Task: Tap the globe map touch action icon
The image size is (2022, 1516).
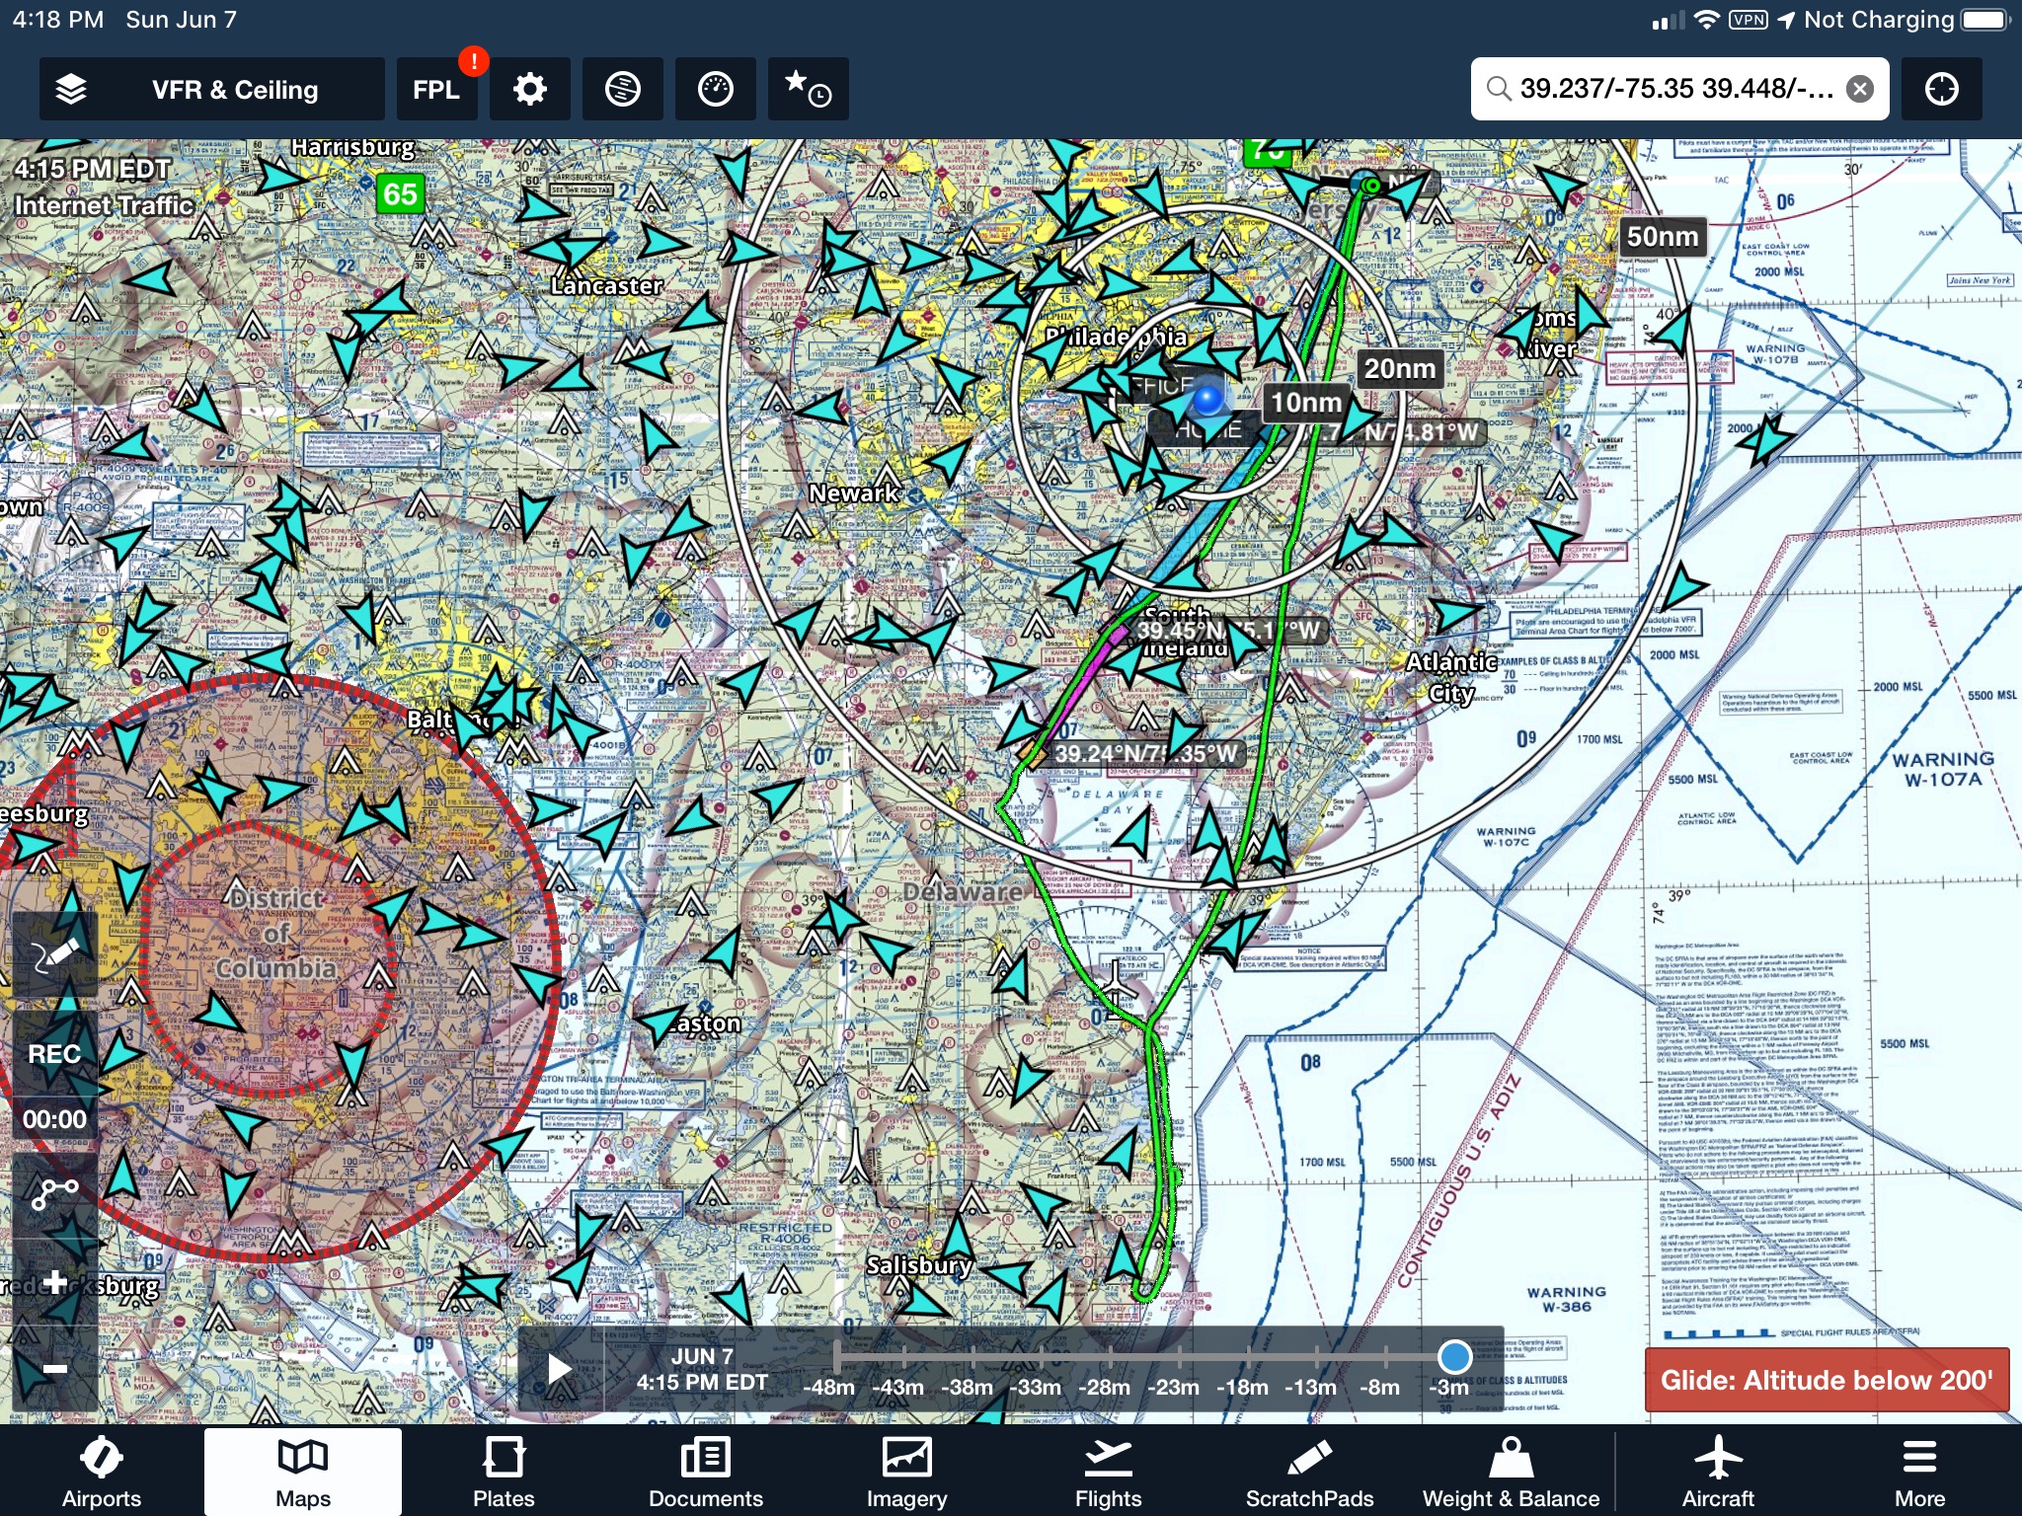Action: [622, 90]
